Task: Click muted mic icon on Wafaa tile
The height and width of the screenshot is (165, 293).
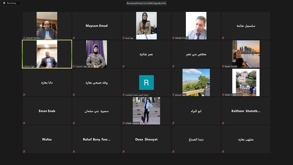Action: pyautogui.click(x=24, y=152)
